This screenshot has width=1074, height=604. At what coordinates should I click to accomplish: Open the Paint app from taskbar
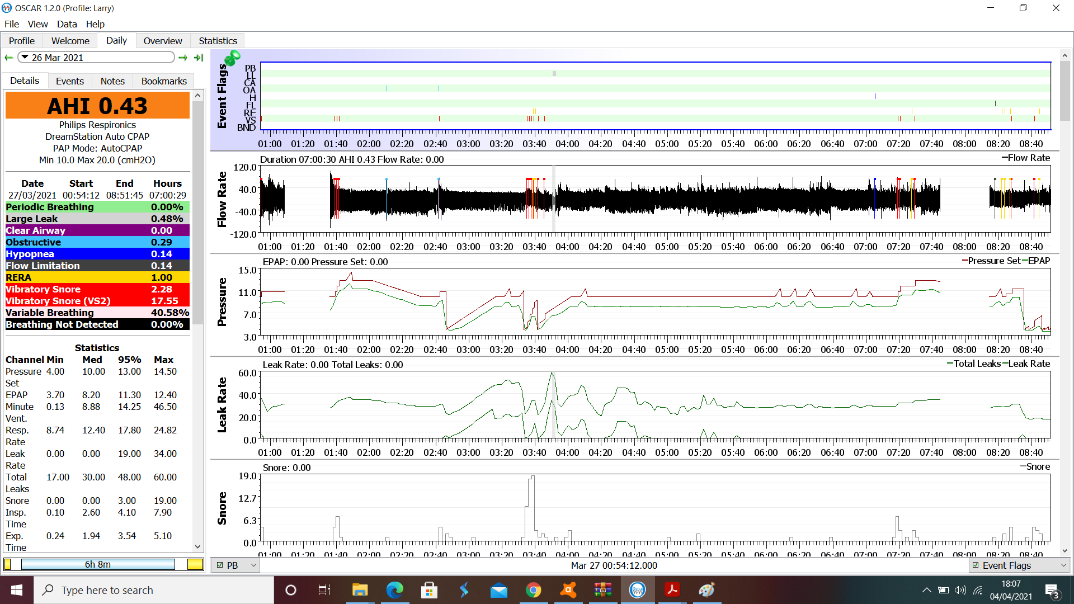[706, 590]
